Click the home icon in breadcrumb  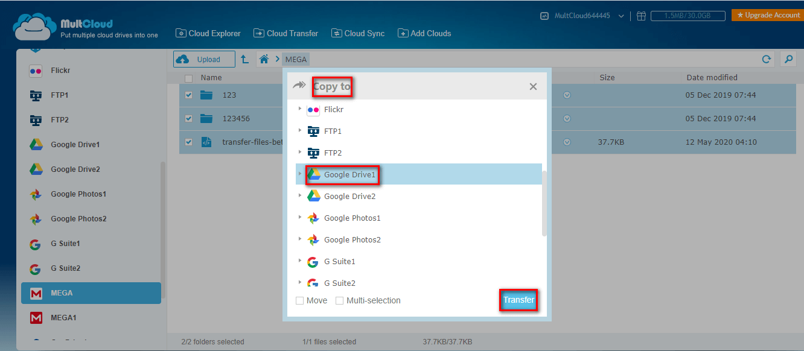[264, 59]
